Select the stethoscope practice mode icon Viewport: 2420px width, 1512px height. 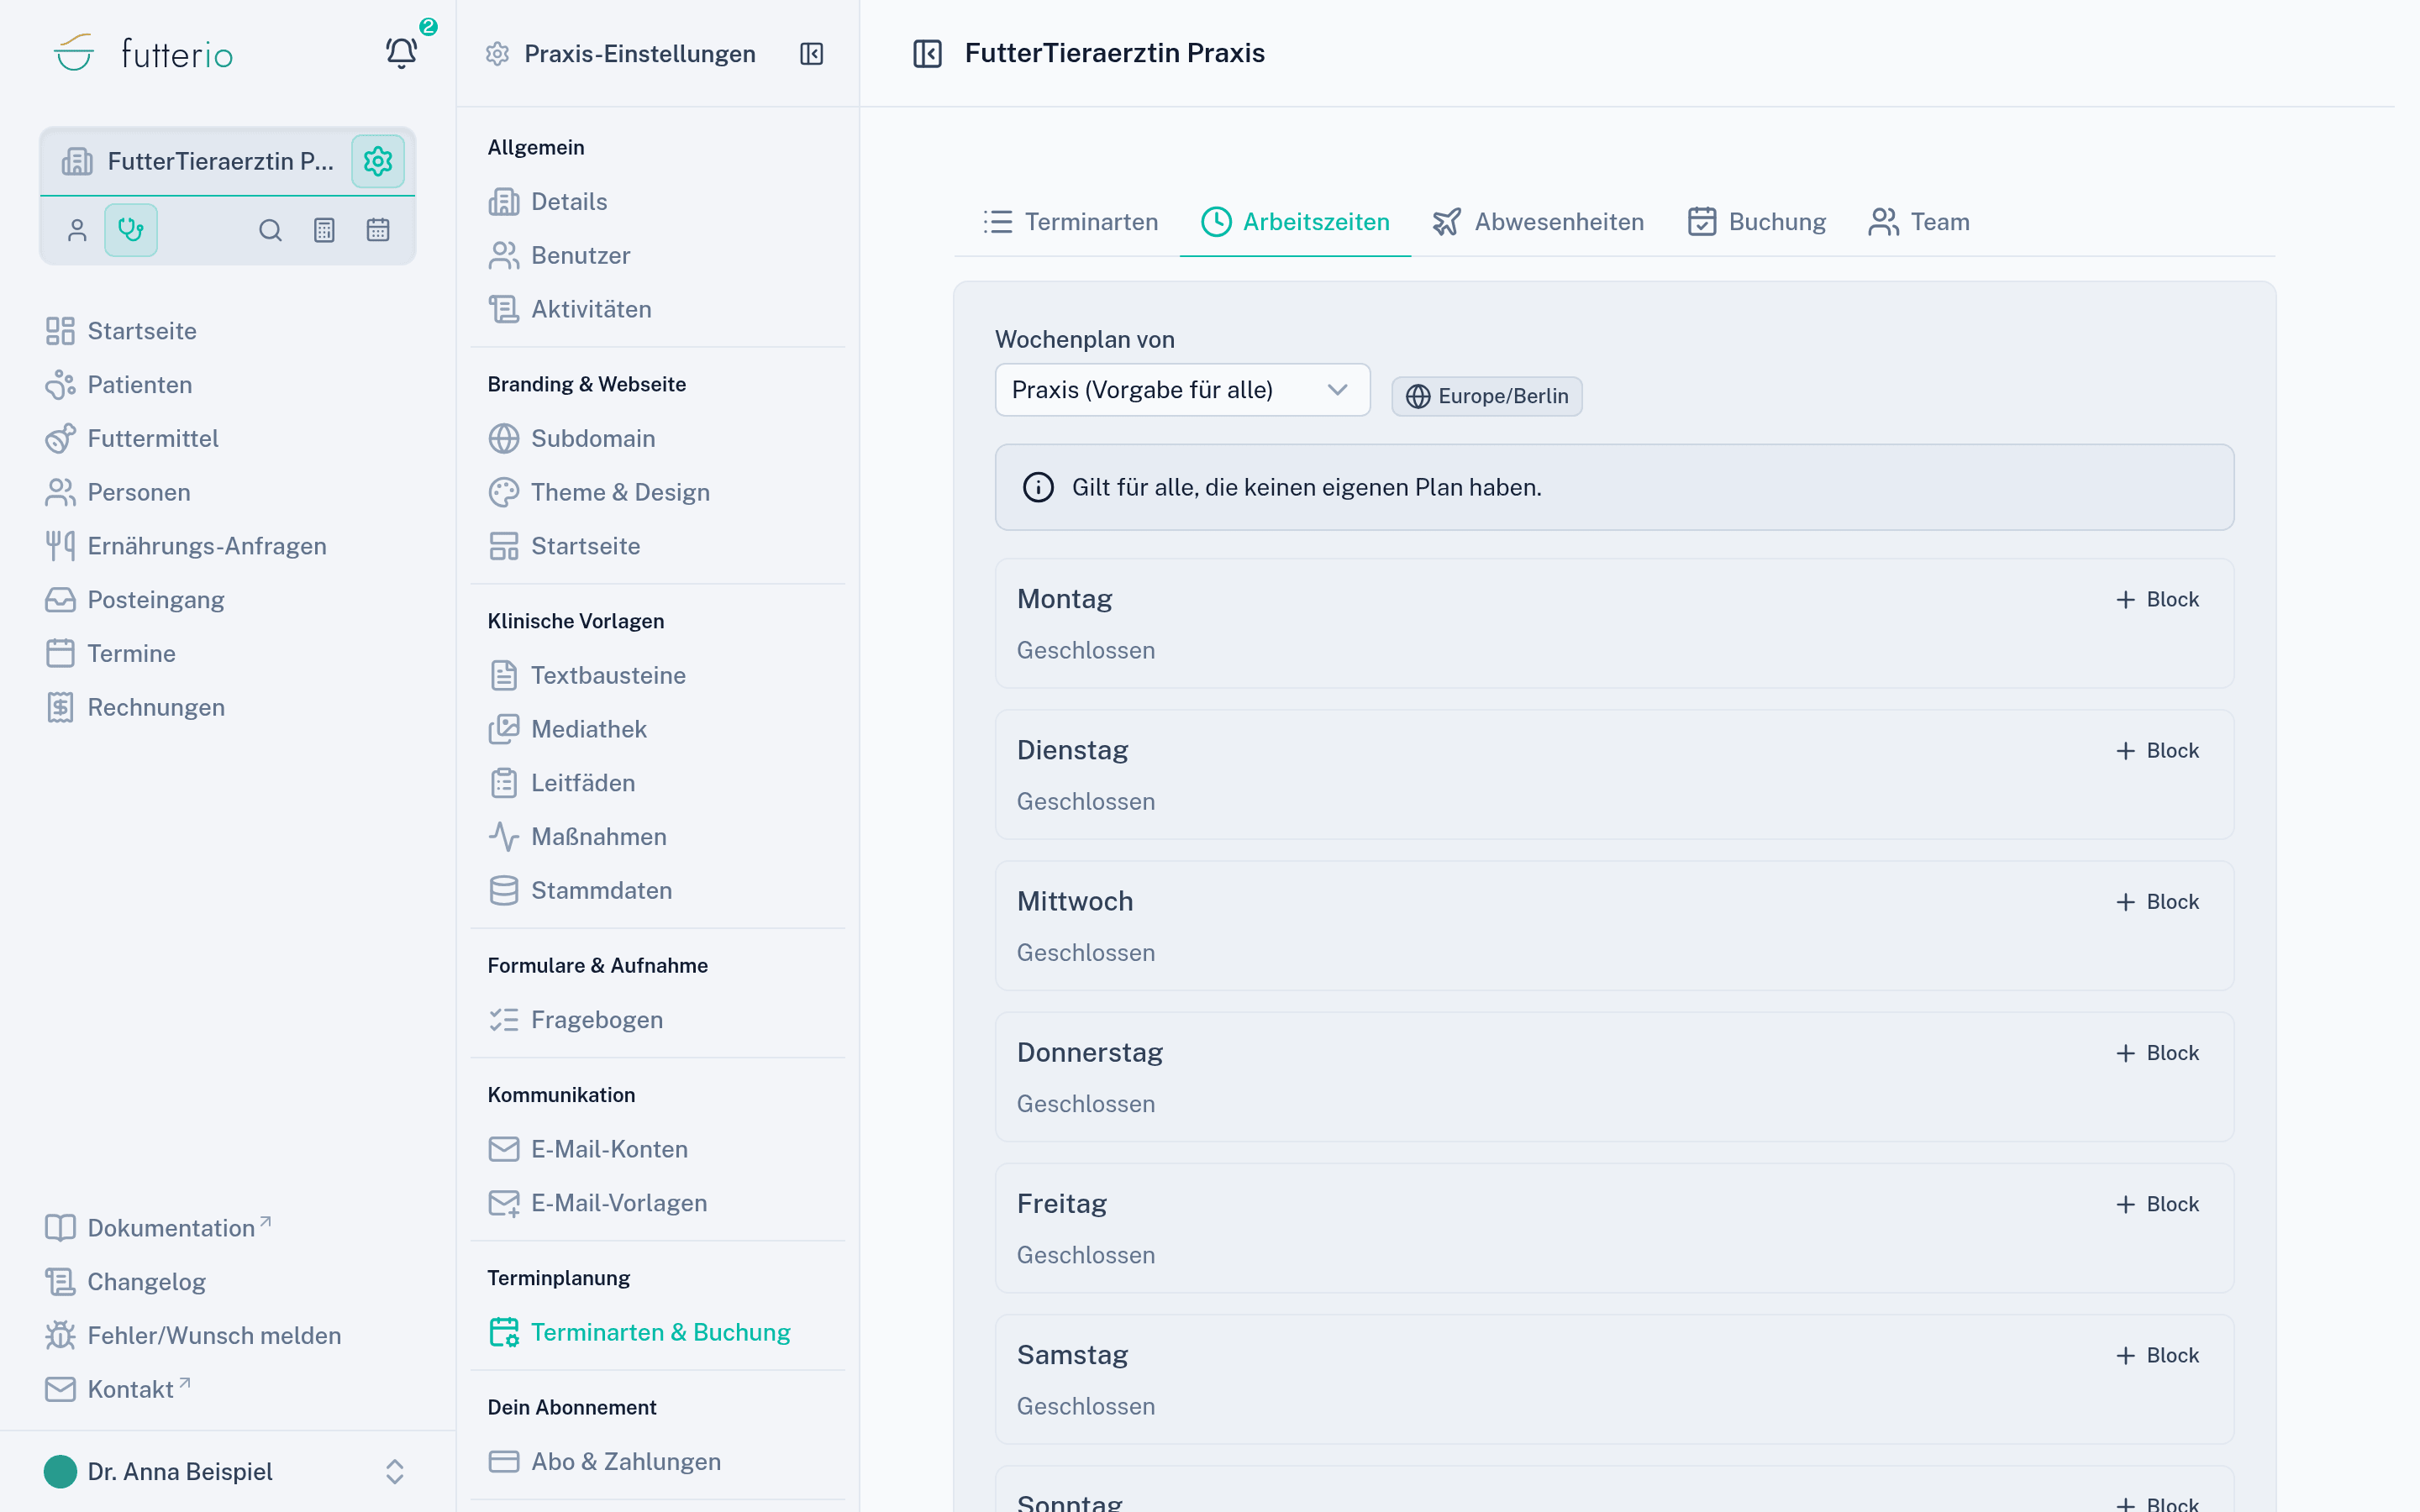[131, 230]
